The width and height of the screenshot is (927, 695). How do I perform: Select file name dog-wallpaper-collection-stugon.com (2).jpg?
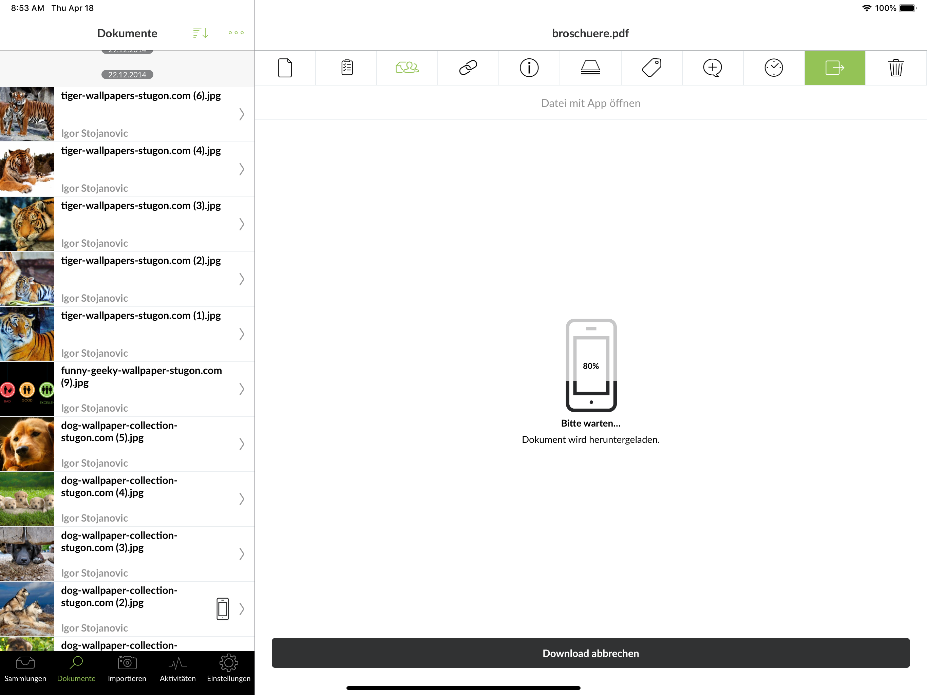pyautogui.click(x=119, y=596)
